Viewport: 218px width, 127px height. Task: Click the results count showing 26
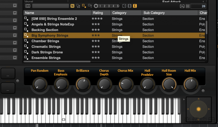198,6
